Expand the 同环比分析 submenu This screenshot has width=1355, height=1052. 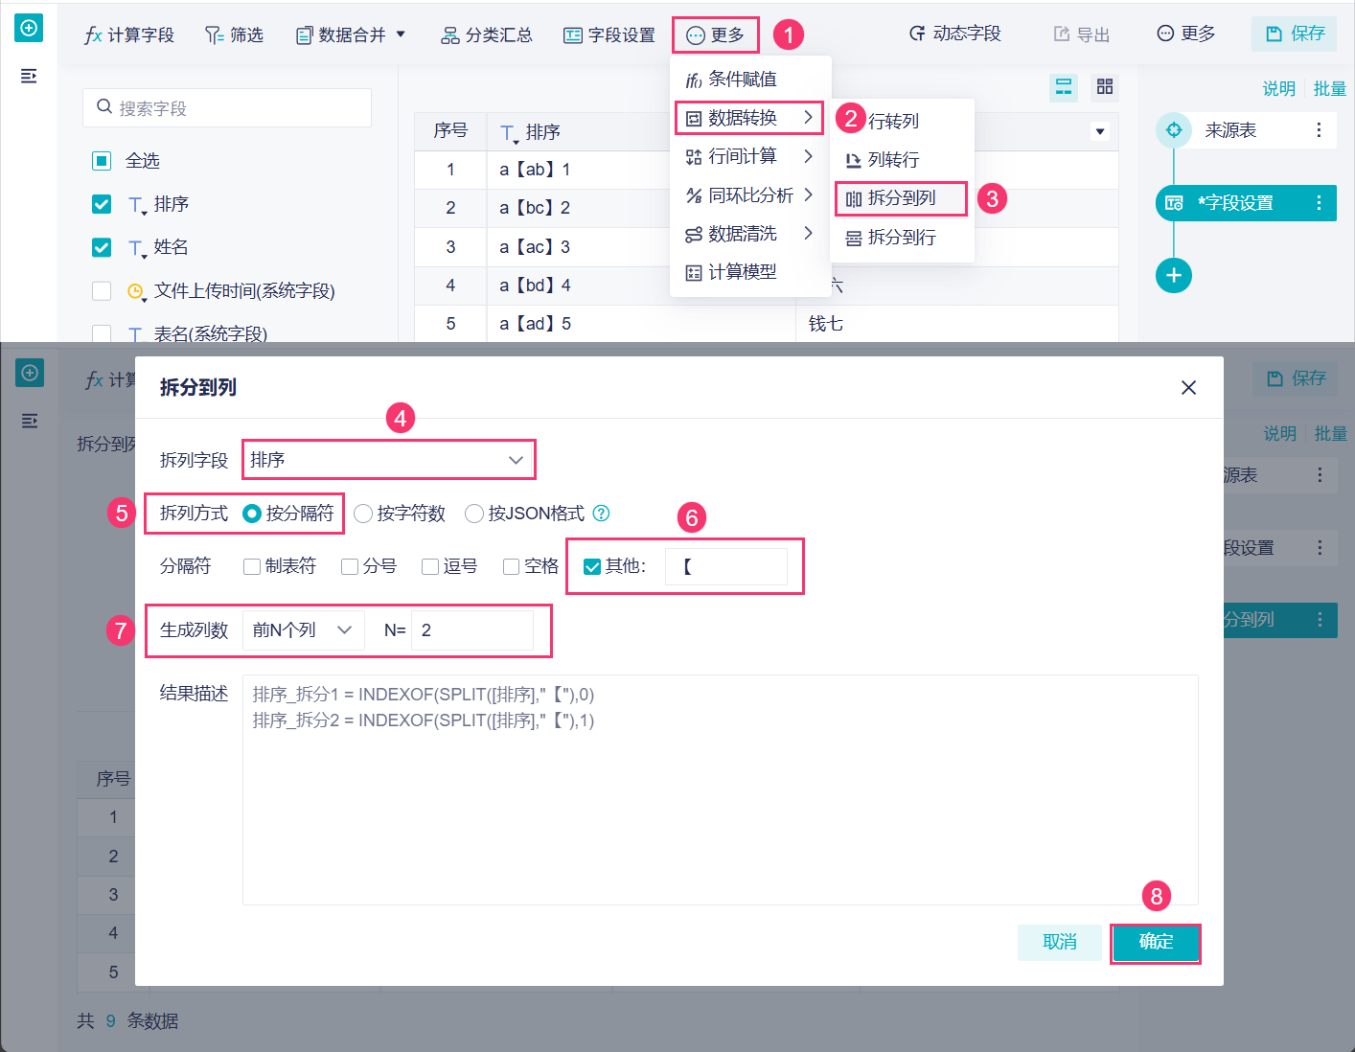coord(808,194)
